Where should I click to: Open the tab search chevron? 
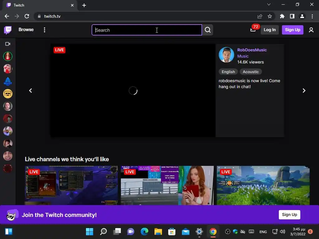coord(269,4)
